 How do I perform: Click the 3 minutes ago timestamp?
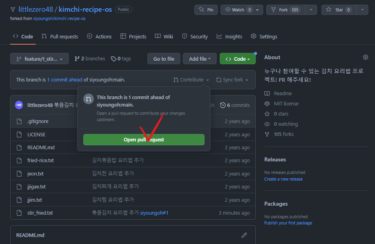click(x=234, y=213)
